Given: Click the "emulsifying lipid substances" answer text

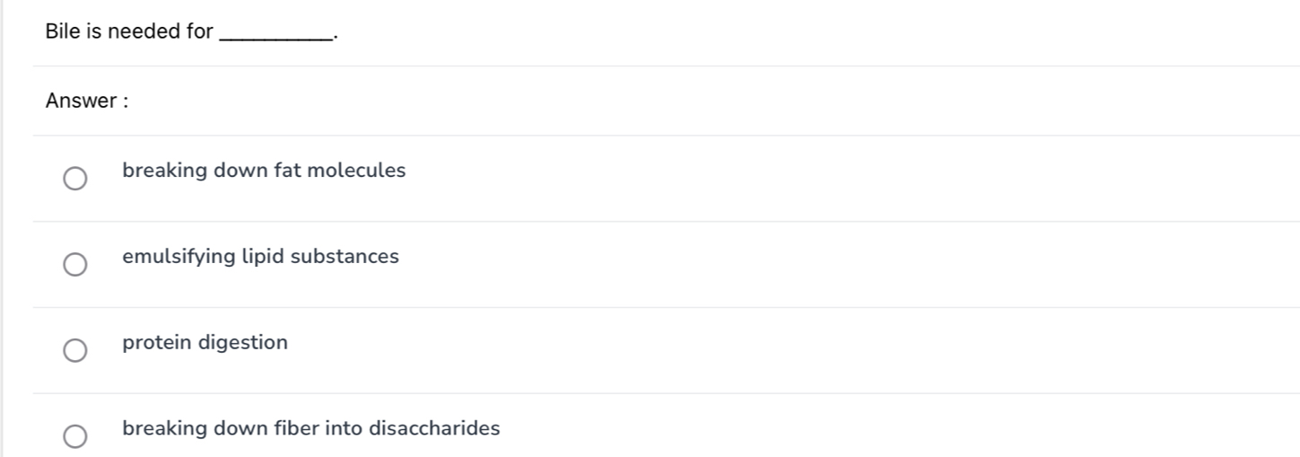Looking at the screenshot, I should pyautogui.click(x=260, y=257).
